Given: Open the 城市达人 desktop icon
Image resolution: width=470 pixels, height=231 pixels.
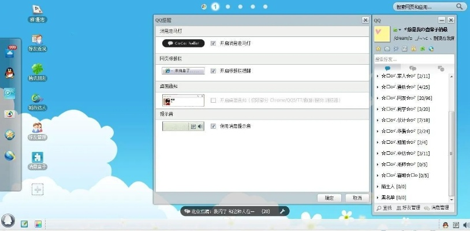Looking at the screenshot, I should tap(38, 98).
